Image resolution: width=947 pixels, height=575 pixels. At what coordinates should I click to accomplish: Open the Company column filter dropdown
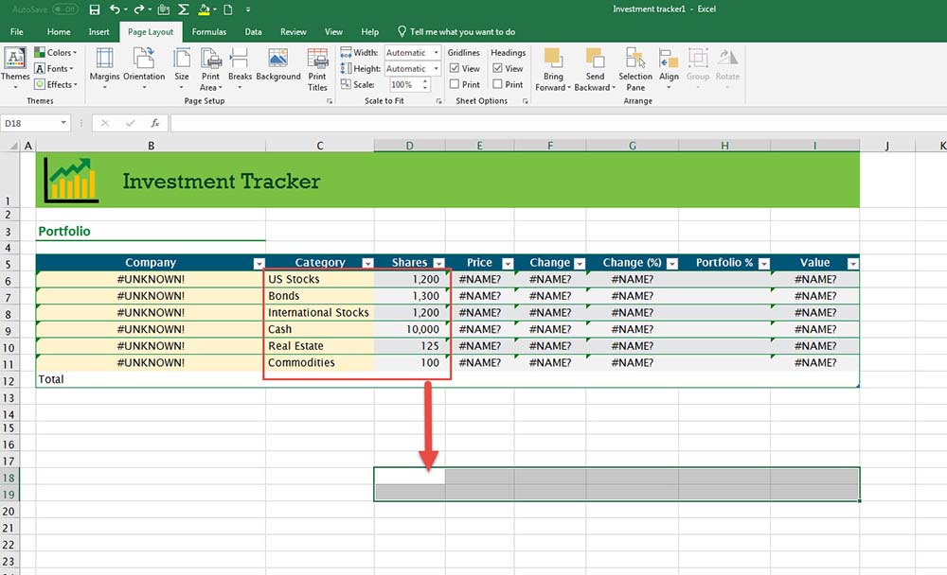[259, 264]
